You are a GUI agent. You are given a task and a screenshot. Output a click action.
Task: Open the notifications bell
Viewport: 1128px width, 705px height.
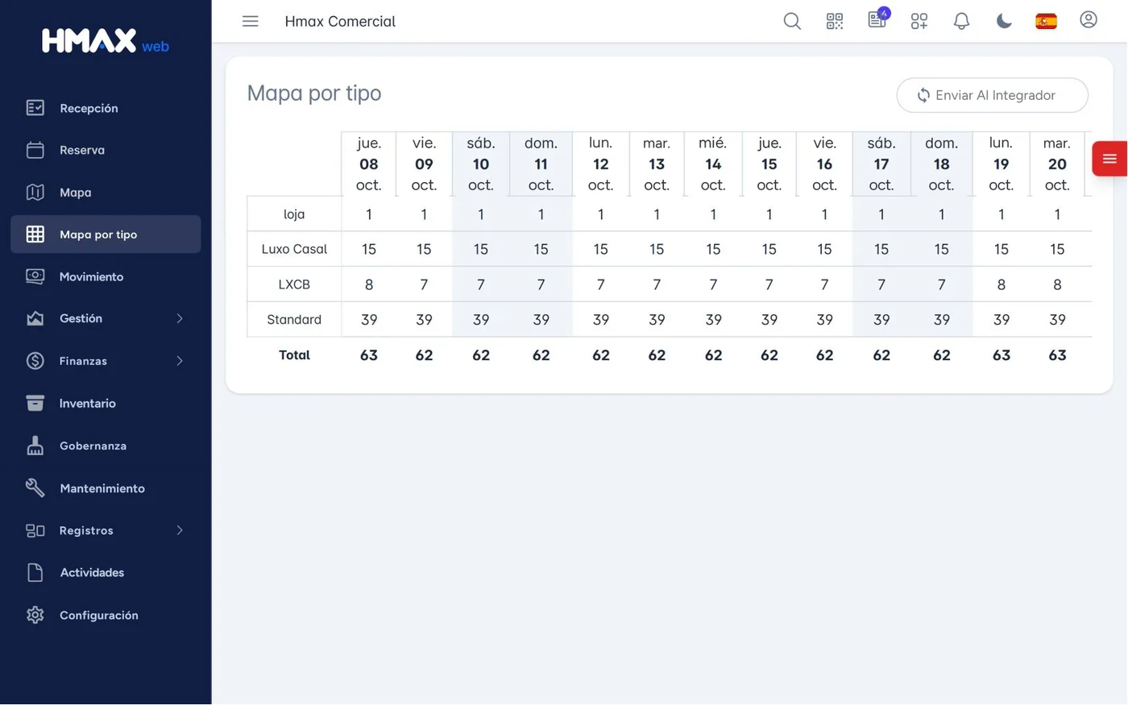(x=961, y=21)
